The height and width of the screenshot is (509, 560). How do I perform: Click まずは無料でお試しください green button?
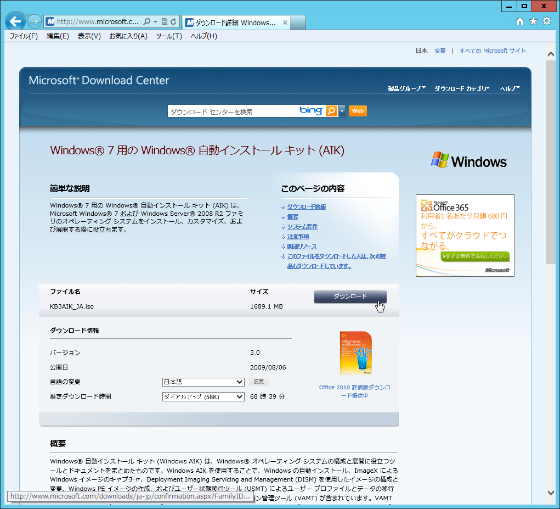point(475,256)
